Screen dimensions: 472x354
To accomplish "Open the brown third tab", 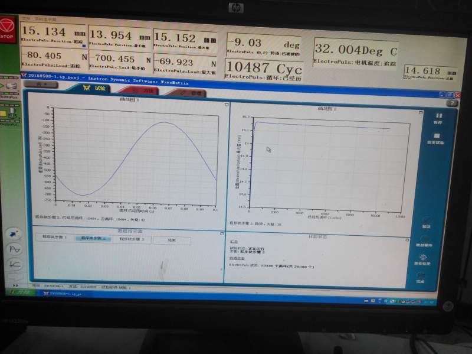I will coord(188,93).
